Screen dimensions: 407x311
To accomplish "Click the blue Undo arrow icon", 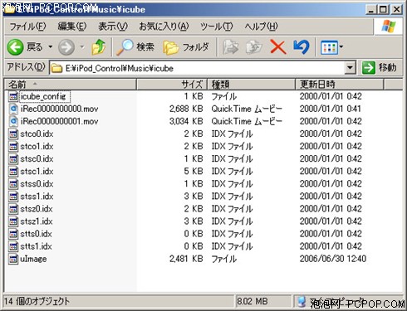I will pos(302,46).
